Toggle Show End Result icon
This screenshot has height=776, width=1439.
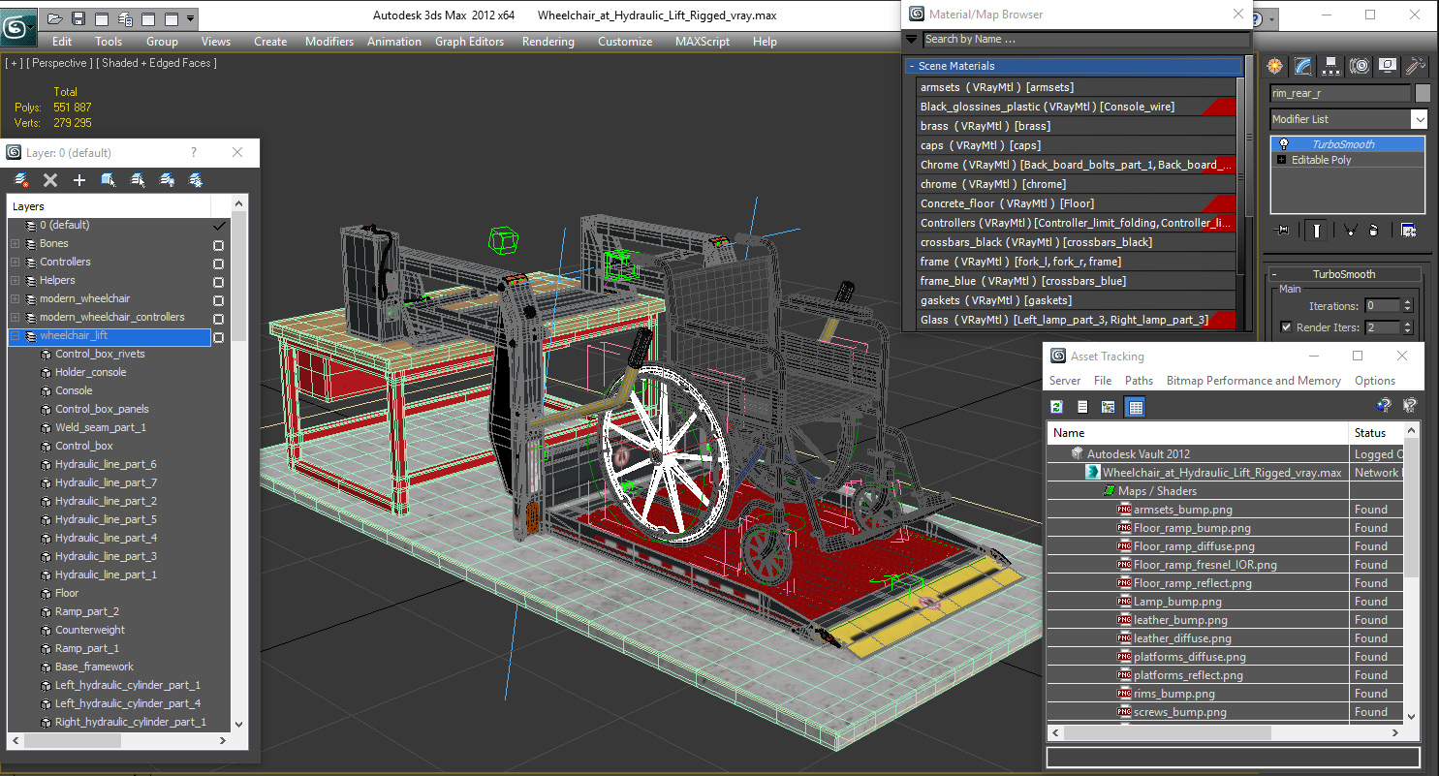click(1317, 231)
